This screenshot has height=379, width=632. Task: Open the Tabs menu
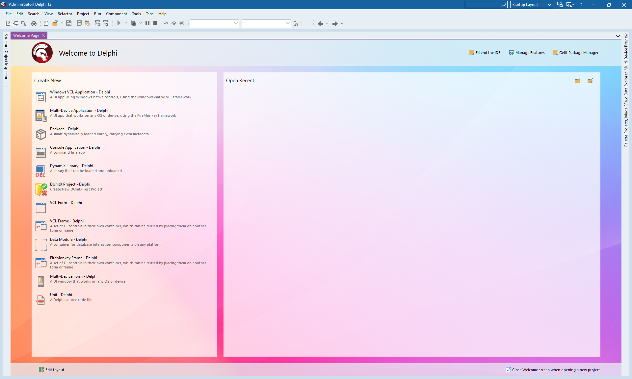[149, 14]
